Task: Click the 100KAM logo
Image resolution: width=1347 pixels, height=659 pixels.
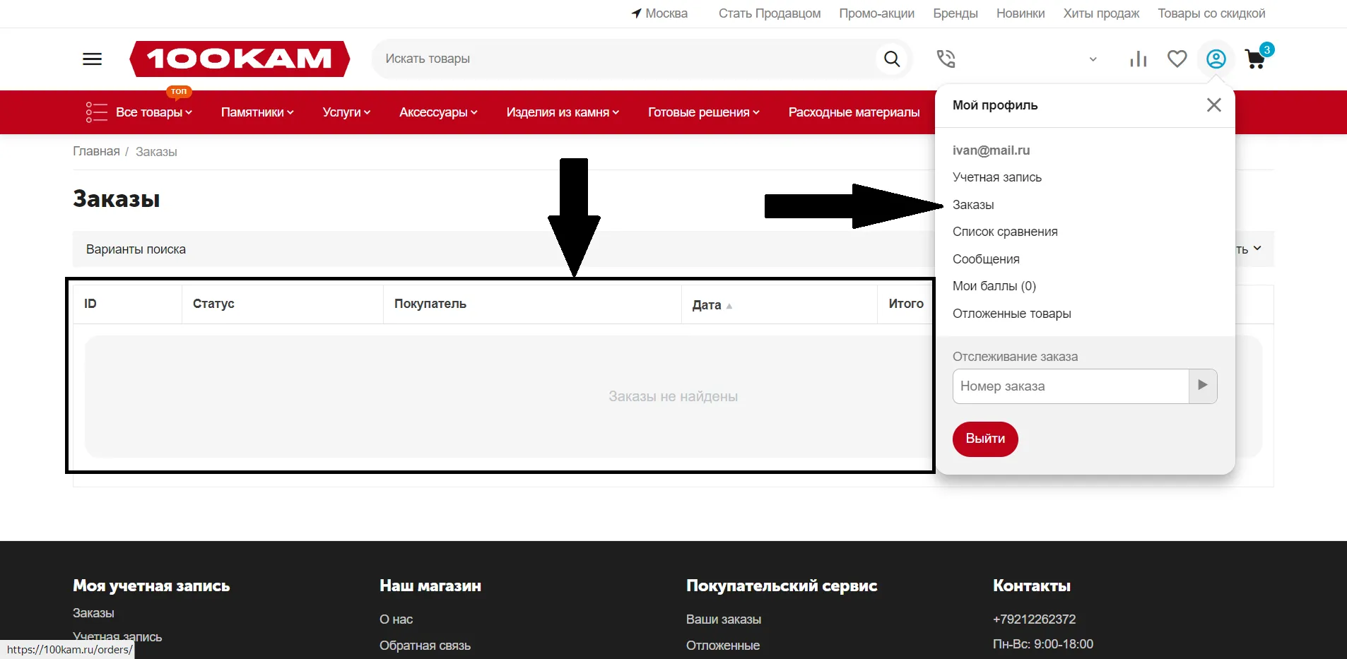Action: (240, 59)
